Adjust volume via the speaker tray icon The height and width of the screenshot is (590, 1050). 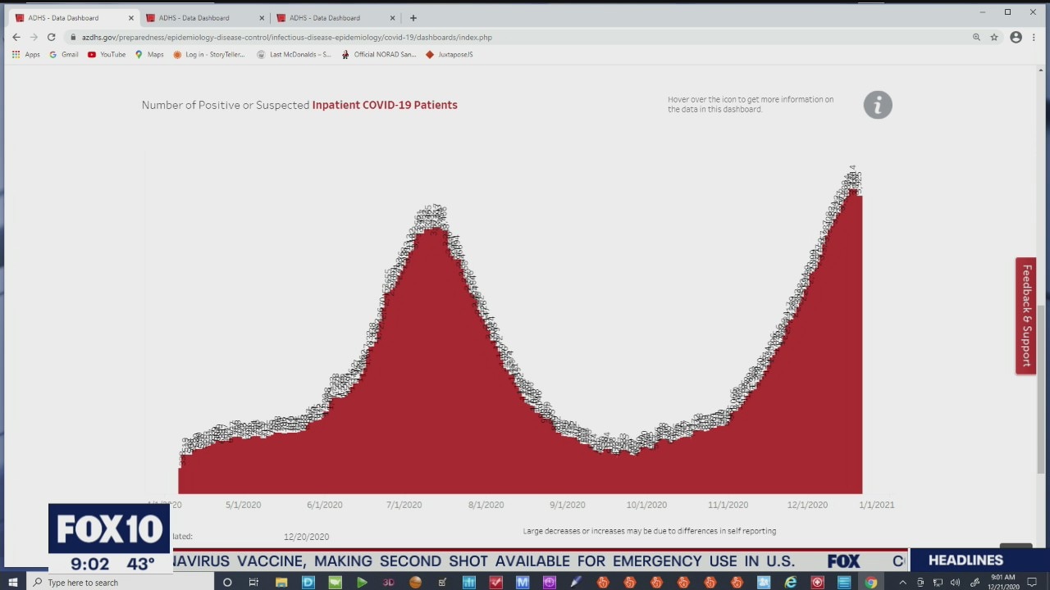[x=955, y=582]
